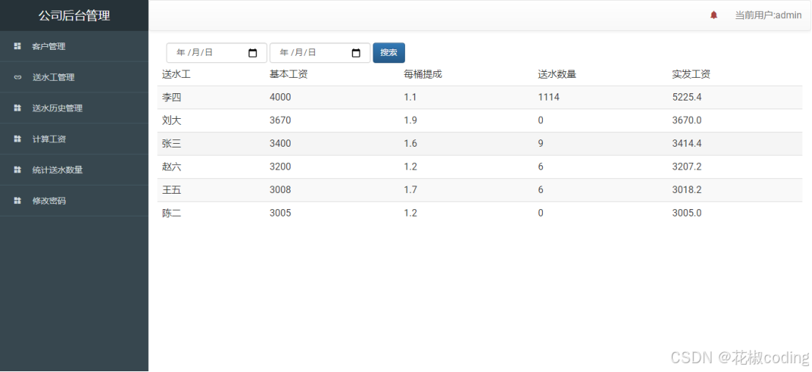Select 计算工资 in the sidebar
Image resolution: width=812 pixels, height=372 pixels.
(x=74, y=139)
